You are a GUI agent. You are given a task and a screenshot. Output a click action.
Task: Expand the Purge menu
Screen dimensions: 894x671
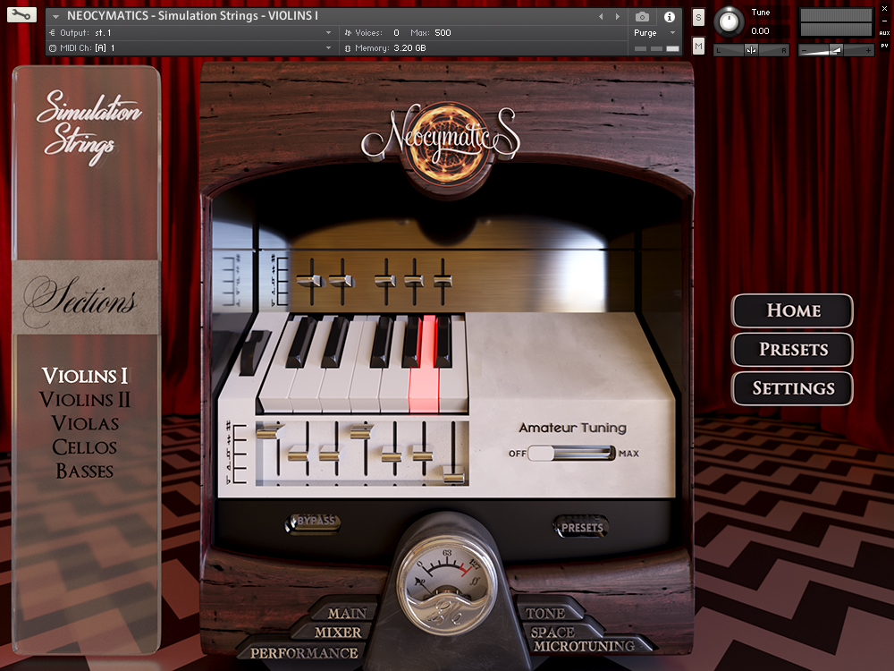coord(648,32)
